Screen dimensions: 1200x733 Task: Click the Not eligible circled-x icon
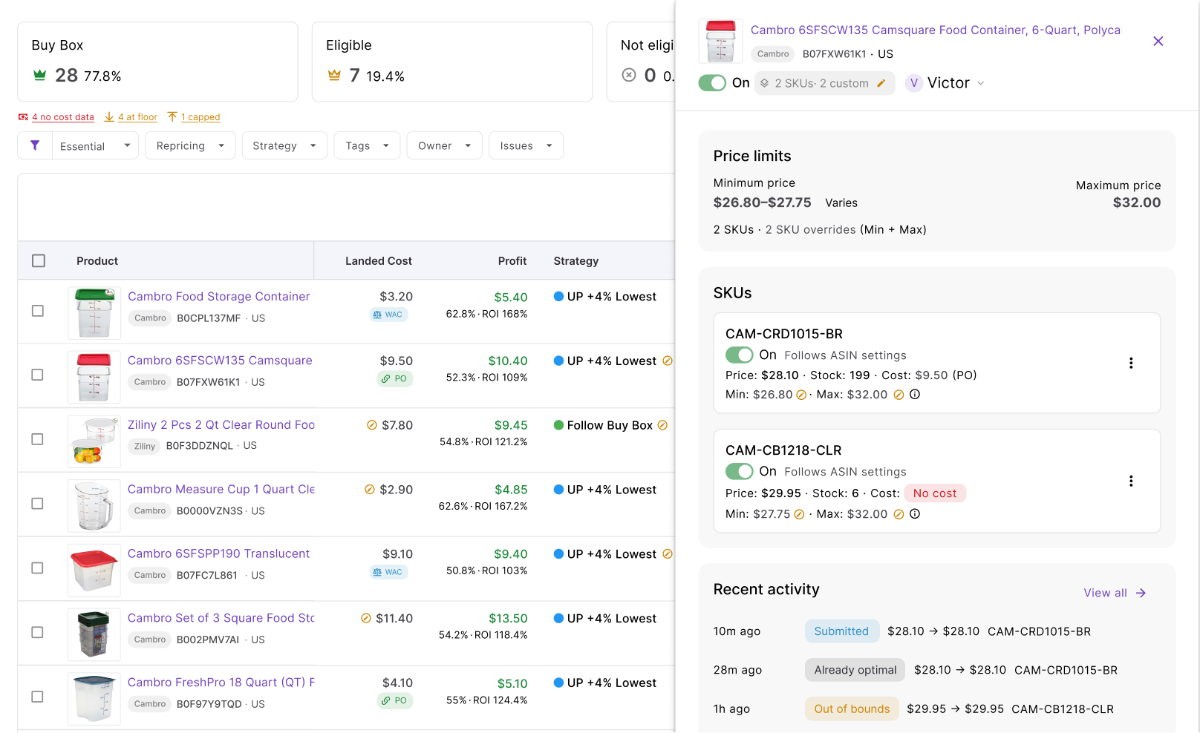click(629, 75)
